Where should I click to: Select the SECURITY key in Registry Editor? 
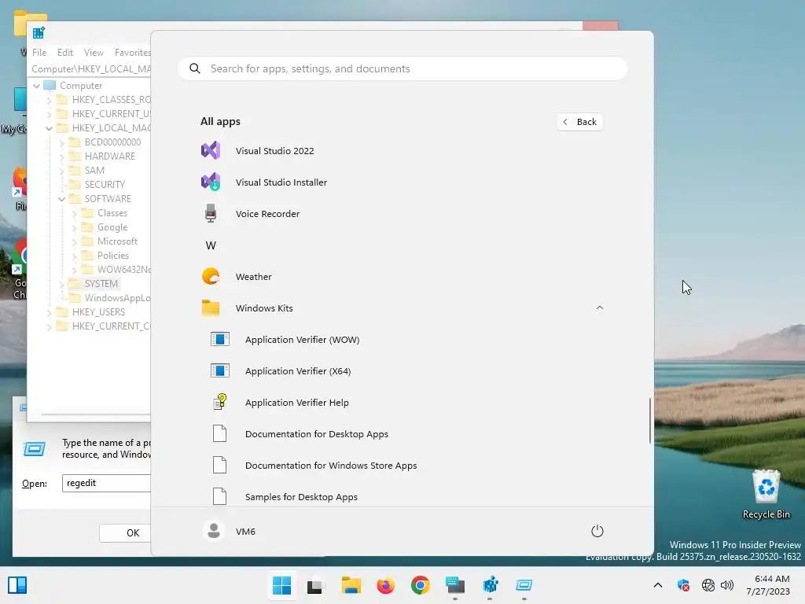tap(105, 184)
